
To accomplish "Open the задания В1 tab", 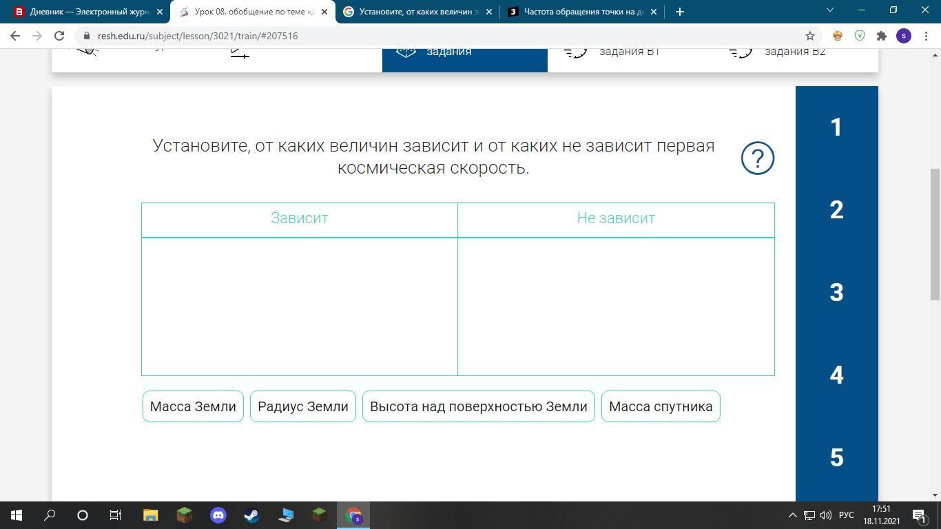I will coord(630,59).
